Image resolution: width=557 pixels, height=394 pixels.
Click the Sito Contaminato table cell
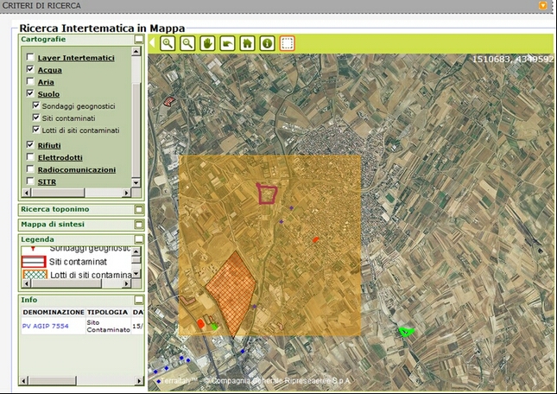tap(108, 326)
